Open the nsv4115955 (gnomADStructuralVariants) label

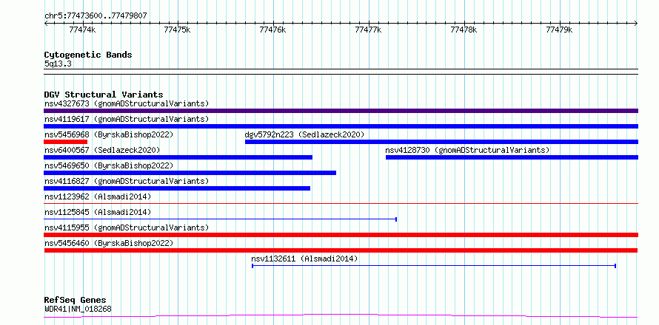[x=127, y=227]
